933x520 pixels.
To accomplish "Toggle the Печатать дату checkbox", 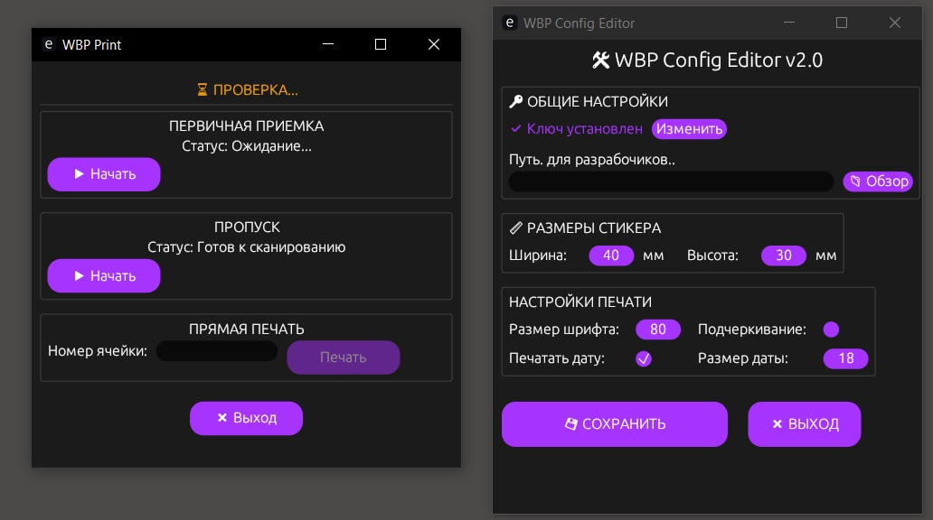I will (644, 358).
